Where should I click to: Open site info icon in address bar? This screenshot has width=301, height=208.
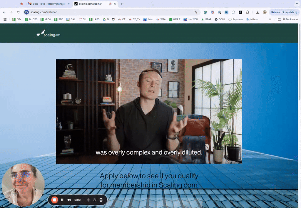click(x=26, y=12)
